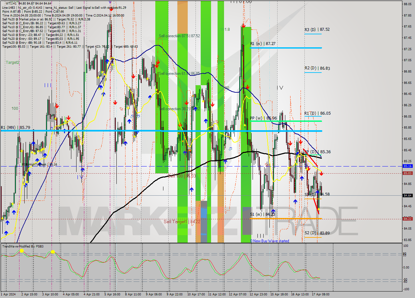Select the R1 (D) | 86.05 label
Viewport: 415px width, 298px height.
(317, 113)
